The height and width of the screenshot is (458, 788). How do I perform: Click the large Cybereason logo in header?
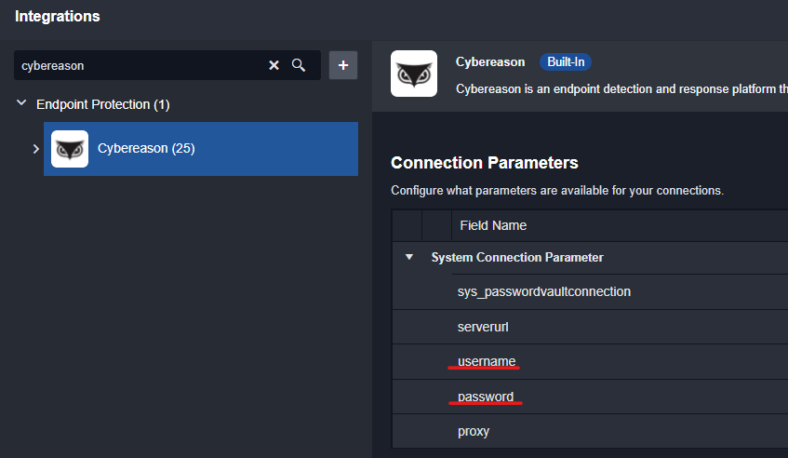click(414, 74)
